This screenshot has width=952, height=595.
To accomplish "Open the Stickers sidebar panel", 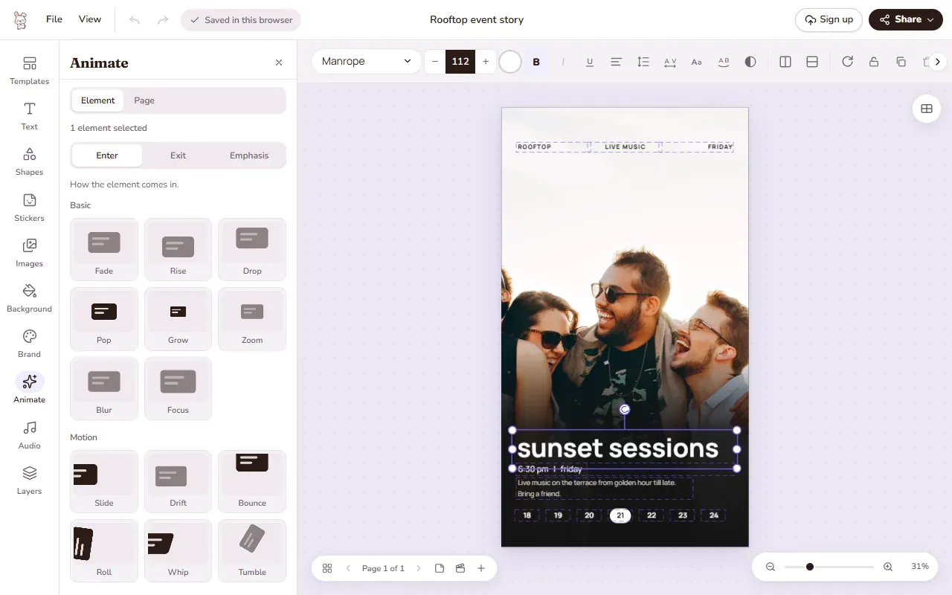I will pyautogui.click(x=29, y=208).
